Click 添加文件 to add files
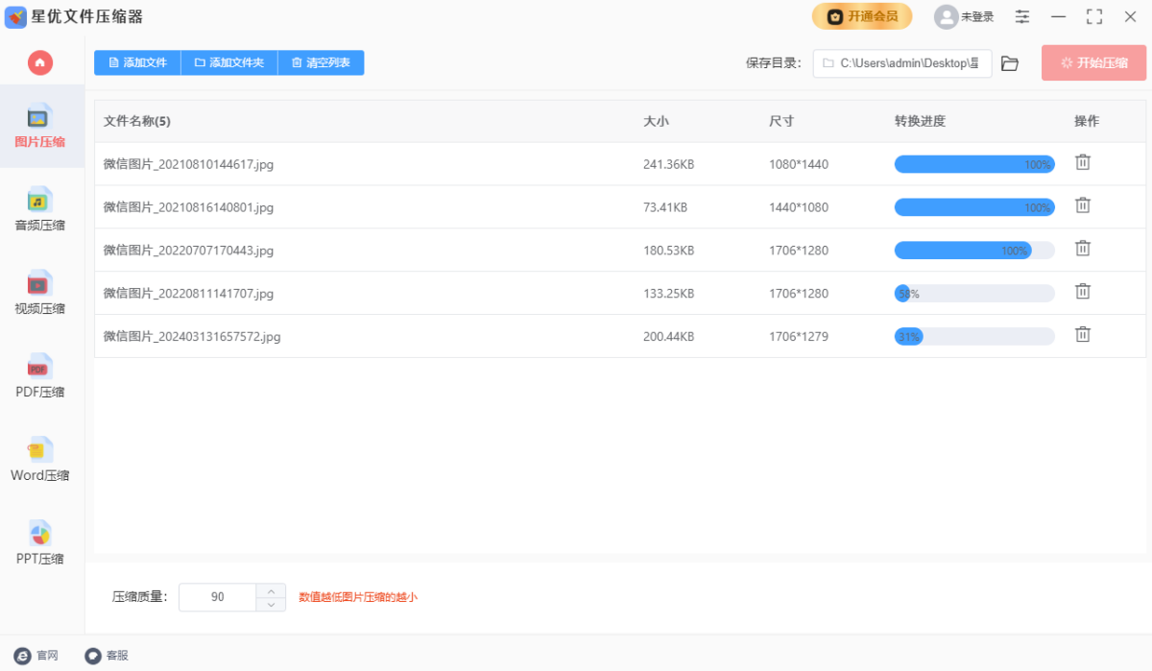This screenshot has height=671, width=1152. tap(136, 62)
